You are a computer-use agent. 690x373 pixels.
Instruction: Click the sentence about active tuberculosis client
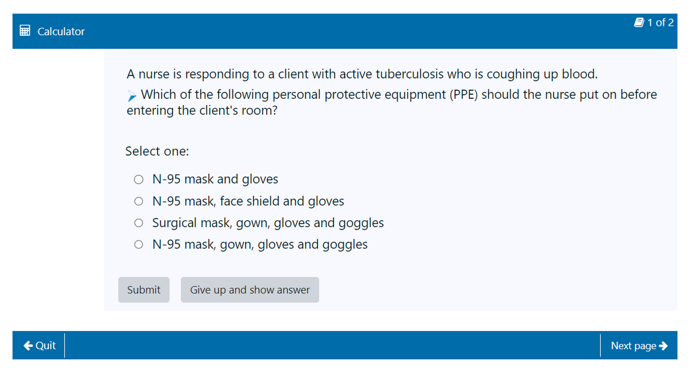click(x=362, y=74)
